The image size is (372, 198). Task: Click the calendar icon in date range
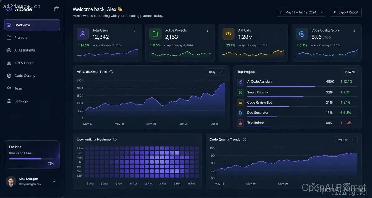[x=281, y=12]
